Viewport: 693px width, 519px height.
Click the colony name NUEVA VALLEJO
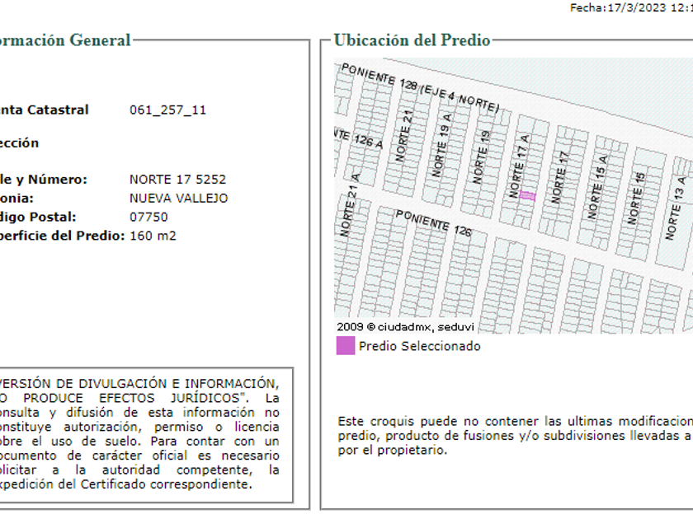point(178,199)
